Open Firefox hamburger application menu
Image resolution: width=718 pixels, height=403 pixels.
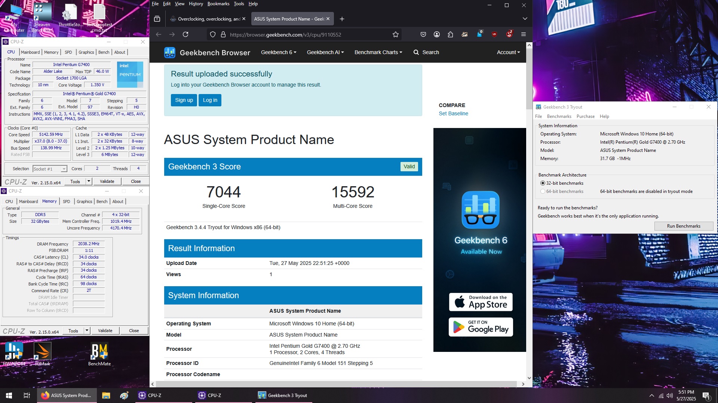[524, 34]
